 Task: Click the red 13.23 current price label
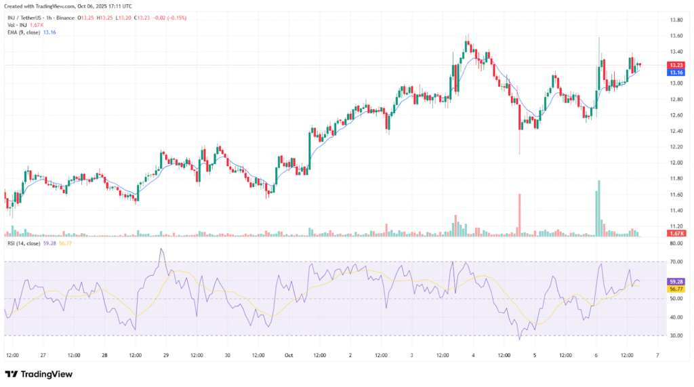[675, 65]
